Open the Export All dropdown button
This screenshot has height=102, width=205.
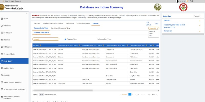[153, 28]
